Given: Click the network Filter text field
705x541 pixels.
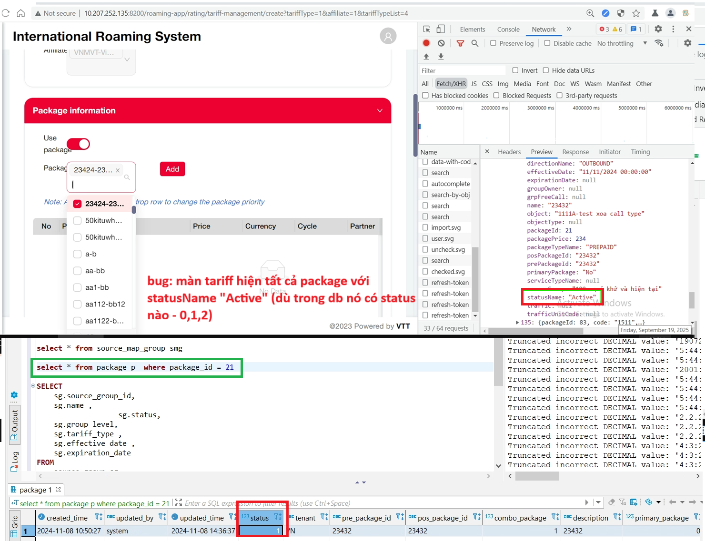Looking at the screenshot, I should tap(462, 70).
